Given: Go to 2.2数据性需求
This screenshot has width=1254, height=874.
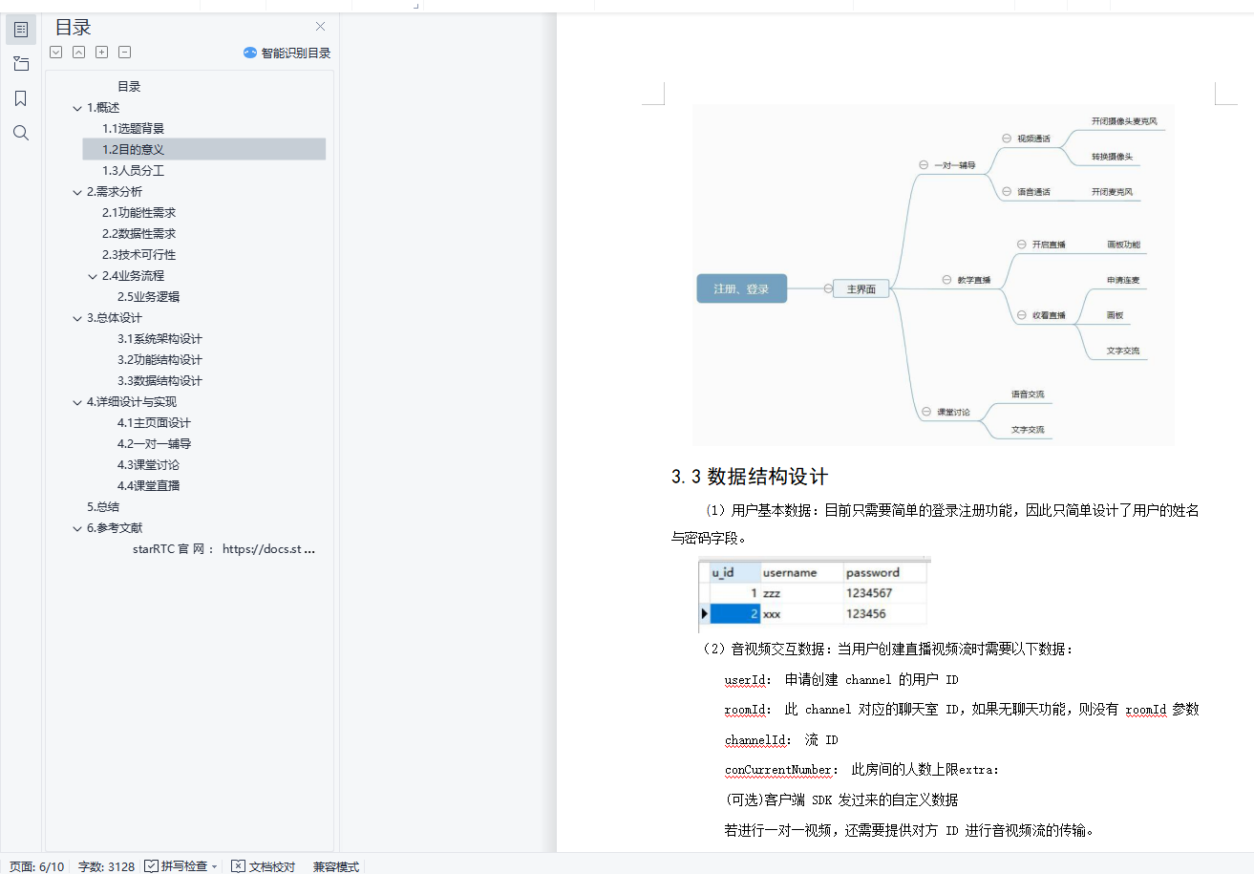Looking at the screenshot, I should (139, 233).
